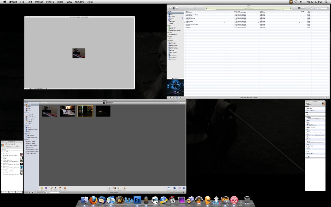Open the Events menu

click(50, 2)
